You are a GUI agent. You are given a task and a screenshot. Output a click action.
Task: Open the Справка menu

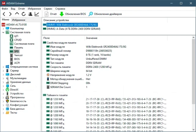[x=60, y=9]
